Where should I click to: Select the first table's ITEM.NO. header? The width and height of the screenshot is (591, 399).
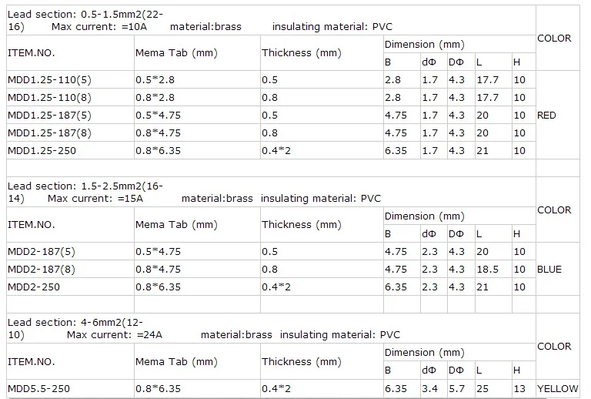[70, 53]
